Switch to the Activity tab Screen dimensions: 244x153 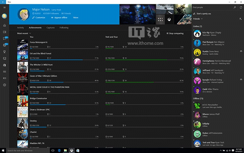tap(21, 28)
